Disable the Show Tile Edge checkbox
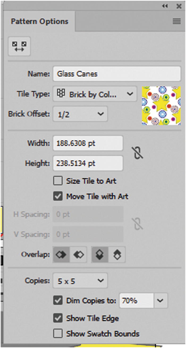Viewport: 186px width, 348px height. [58, 318]
